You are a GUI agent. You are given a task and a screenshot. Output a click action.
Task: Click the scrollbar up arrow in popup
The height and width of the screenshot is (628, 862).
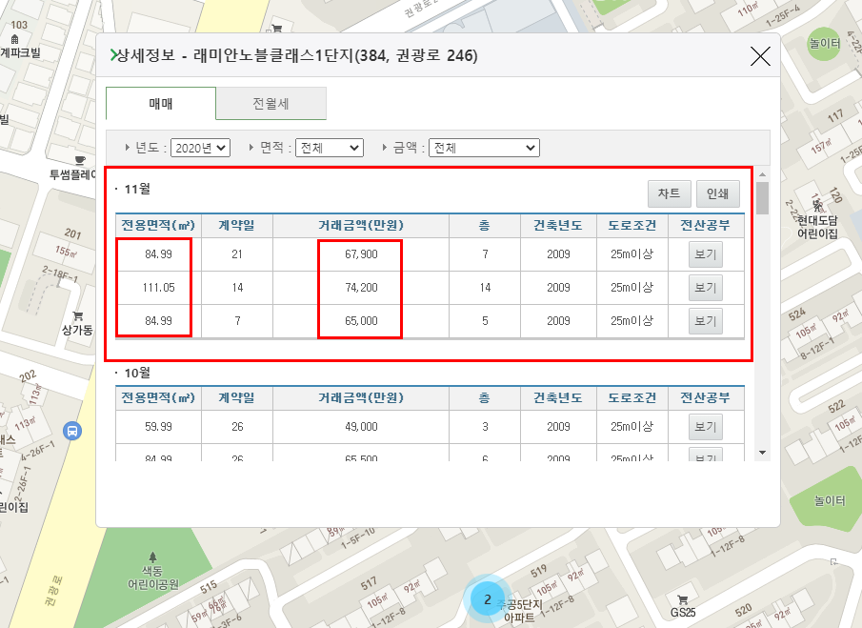(762, 174)
